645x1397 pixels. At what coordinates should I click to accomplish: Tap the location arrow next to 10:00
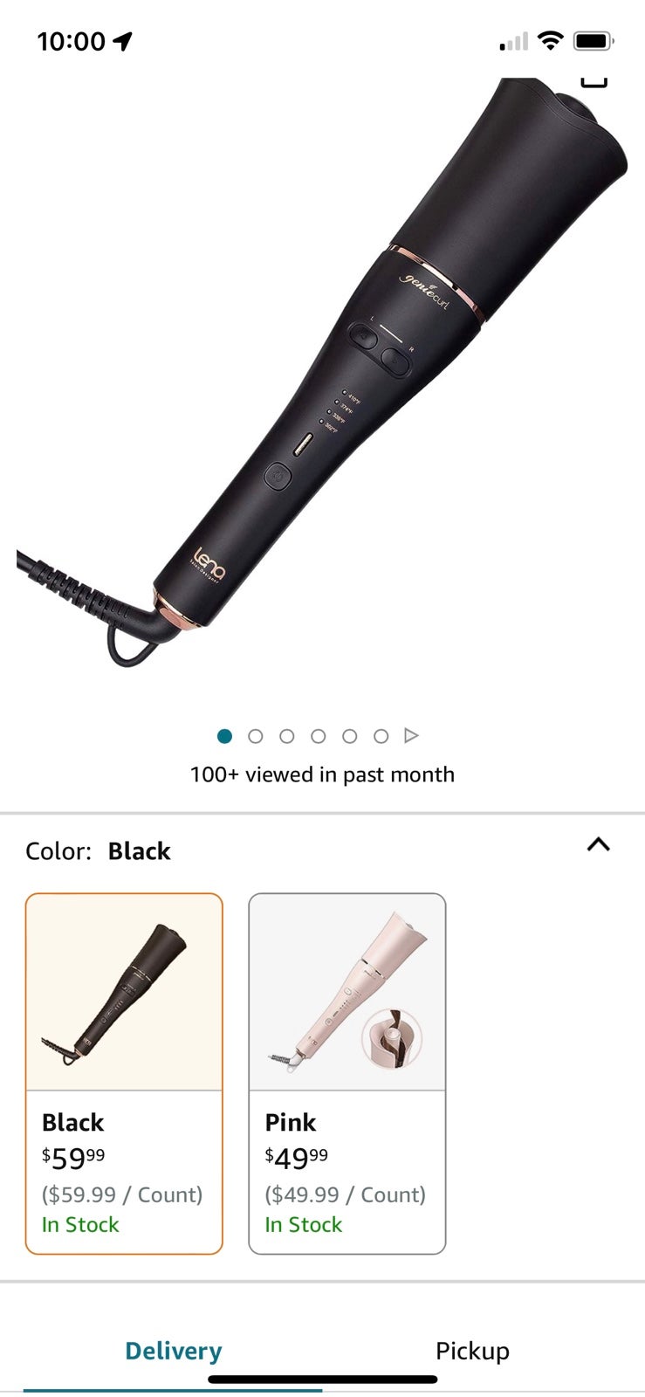[x=122, y=41]
